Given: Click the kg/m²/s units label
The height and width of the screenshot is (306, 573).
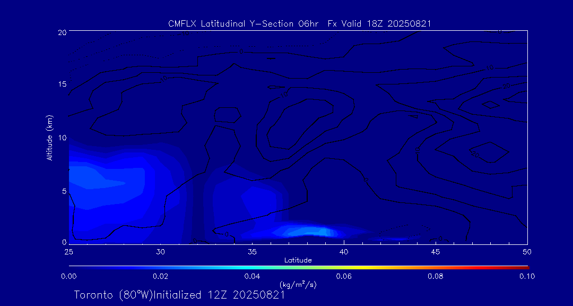Looking at the screenshot, I should pyautogui.click(x=298, y=285).
